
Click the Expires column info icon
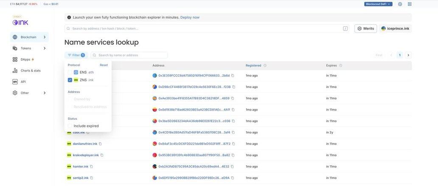tap(340, 66)
